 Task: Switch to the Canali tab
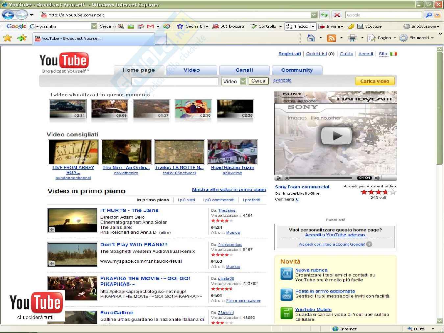click(x=244, y=70)
